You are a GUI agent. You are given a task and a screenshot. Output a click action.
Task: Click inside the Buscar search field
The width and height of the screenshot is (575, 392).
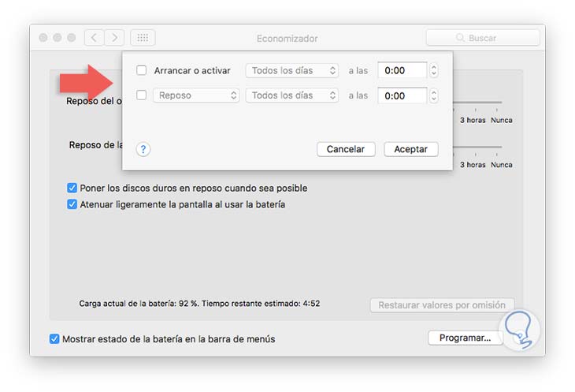(483, 38)
